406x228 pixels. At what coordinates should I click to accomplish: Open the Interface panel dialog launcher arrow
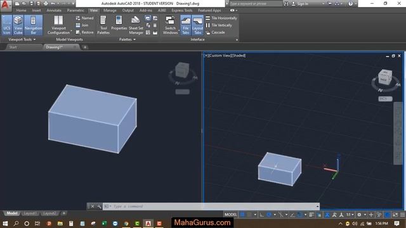pos(237,40)
